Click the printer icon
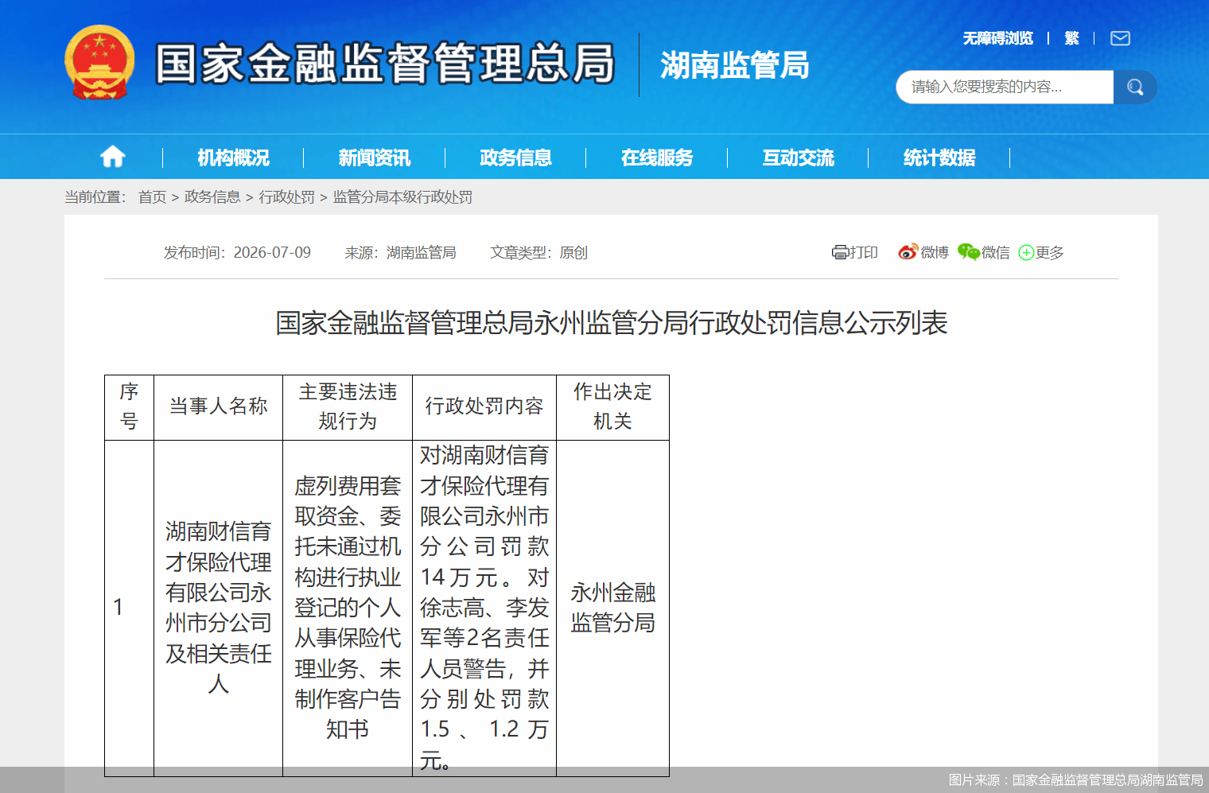Viewport: 1209px width, 793px height. coord(839,252)
